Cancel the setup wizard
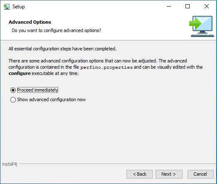 tap(200, 174)
